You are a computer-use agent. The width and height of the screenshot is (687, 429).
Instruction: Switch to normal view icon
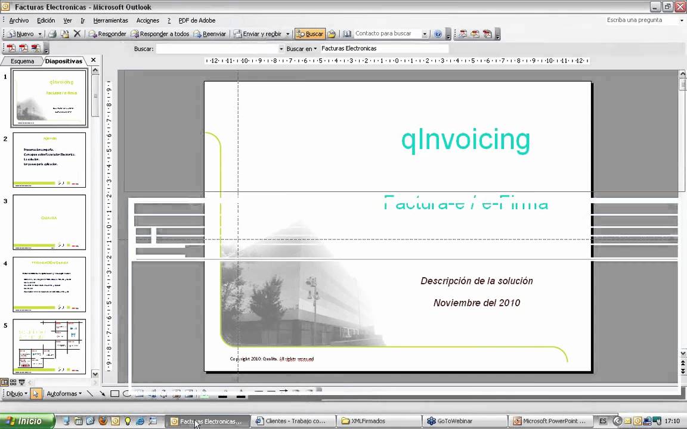point(4,382)
